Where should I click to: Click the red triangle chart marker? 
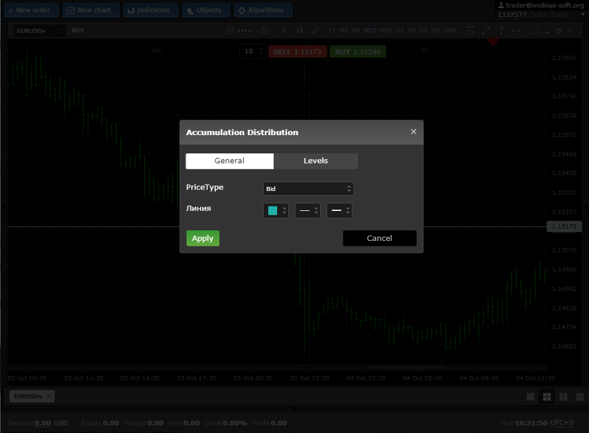click(493, 43)
